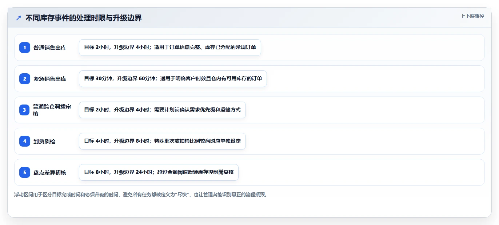Image resolution: width=499 pixels, height=225 pixels.
Task: Click the 目标 30分钟 升级边界 60分钟 box
Action: pos(173,79)
